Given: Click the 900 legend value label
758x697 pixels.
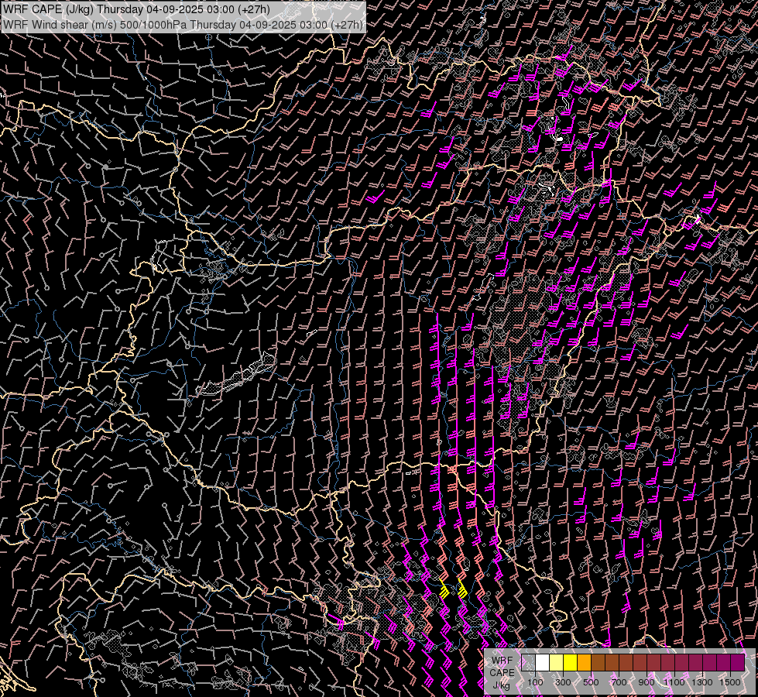Looking at the screenshot, I should click(647, 682).
